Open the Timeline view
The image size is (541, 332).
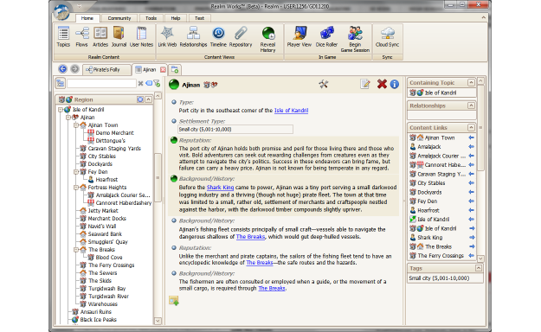[x=218, y=36]
